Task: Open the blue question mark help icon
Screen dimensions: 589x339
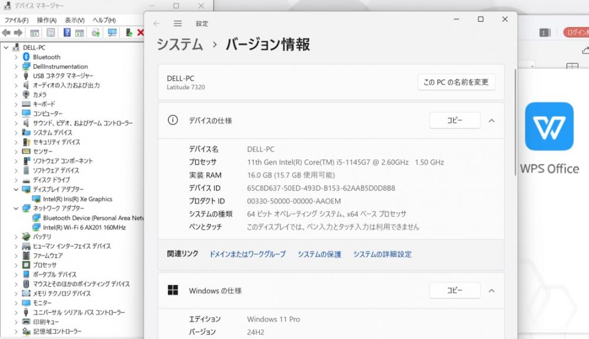Action: coord(67,32)
